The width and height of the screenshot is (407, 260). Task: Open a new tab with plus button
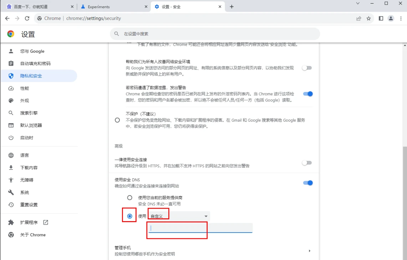pyautogui.click(x=232, y=7)
